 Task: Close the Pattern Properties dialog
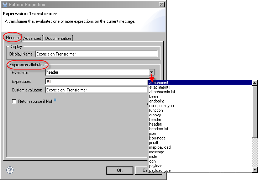tap(162, 5)
